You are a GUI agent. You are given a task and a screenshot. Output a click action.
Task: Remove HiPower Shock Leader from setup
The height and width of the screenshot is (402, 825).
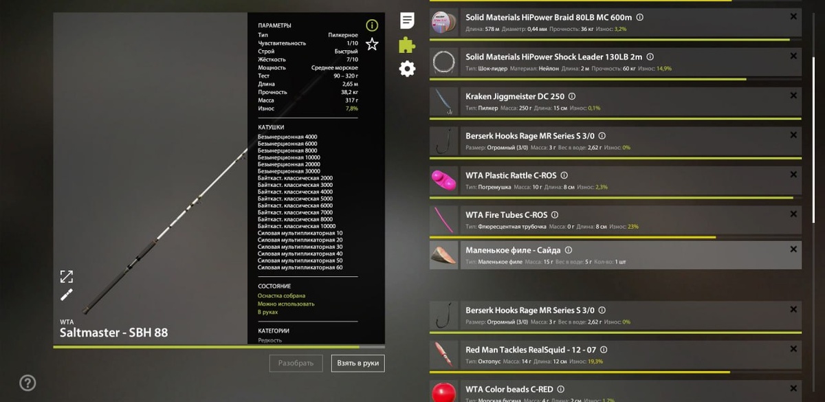click(793, 56)
